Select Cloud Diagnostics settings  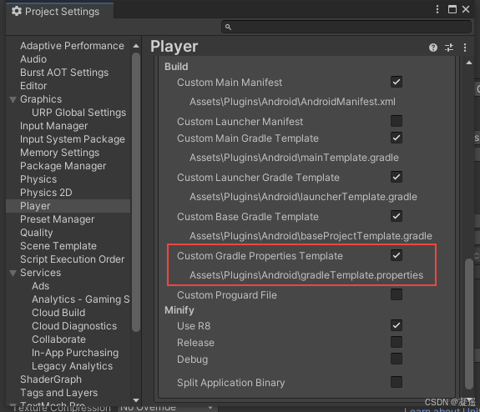coord(74,326)
